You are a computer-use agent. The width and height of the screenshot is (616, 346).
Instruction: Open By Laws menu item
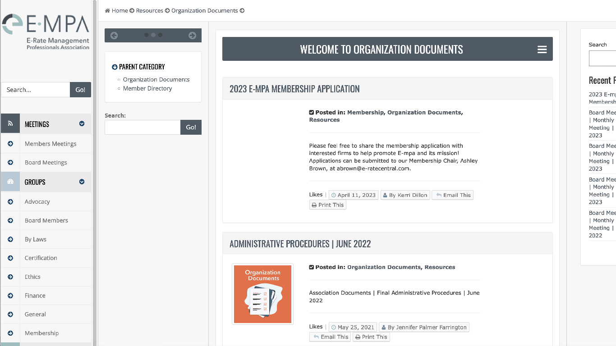click(35, 239)
